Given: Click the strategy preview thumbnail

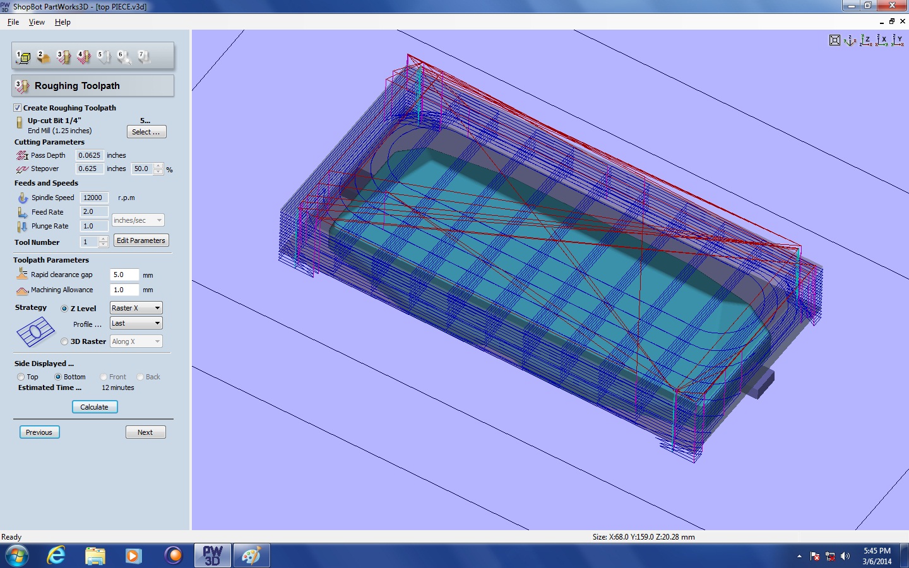Looking at the screenshot, I should point(35,331).
